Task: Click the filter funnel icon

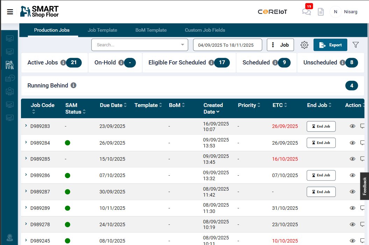Action: (356, 45)
